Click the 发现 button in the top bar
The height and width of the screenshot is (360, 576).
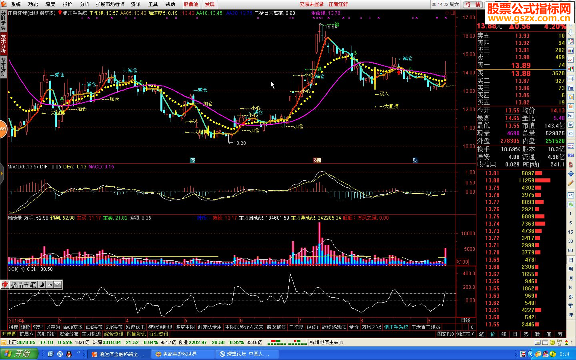pyautogui.click(x=210, y=4)
